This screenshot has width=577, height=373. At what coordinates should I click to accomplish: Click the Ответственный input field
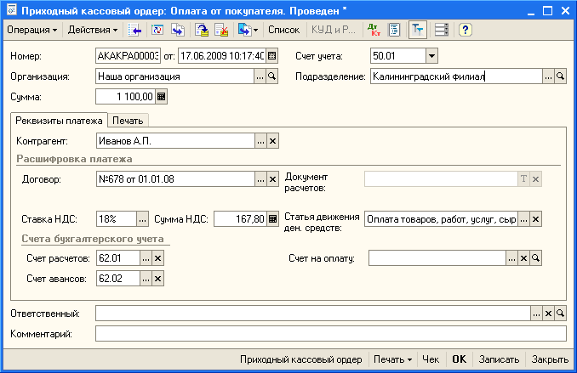click(x=313, y=314)
